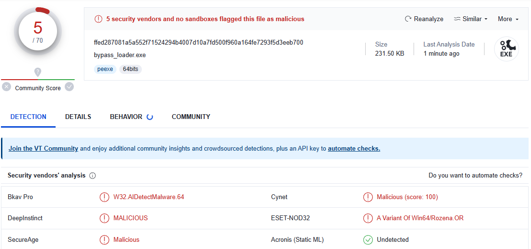
Task: Click the Bkav Pro malicious warning icon
Action: [104, 197]
